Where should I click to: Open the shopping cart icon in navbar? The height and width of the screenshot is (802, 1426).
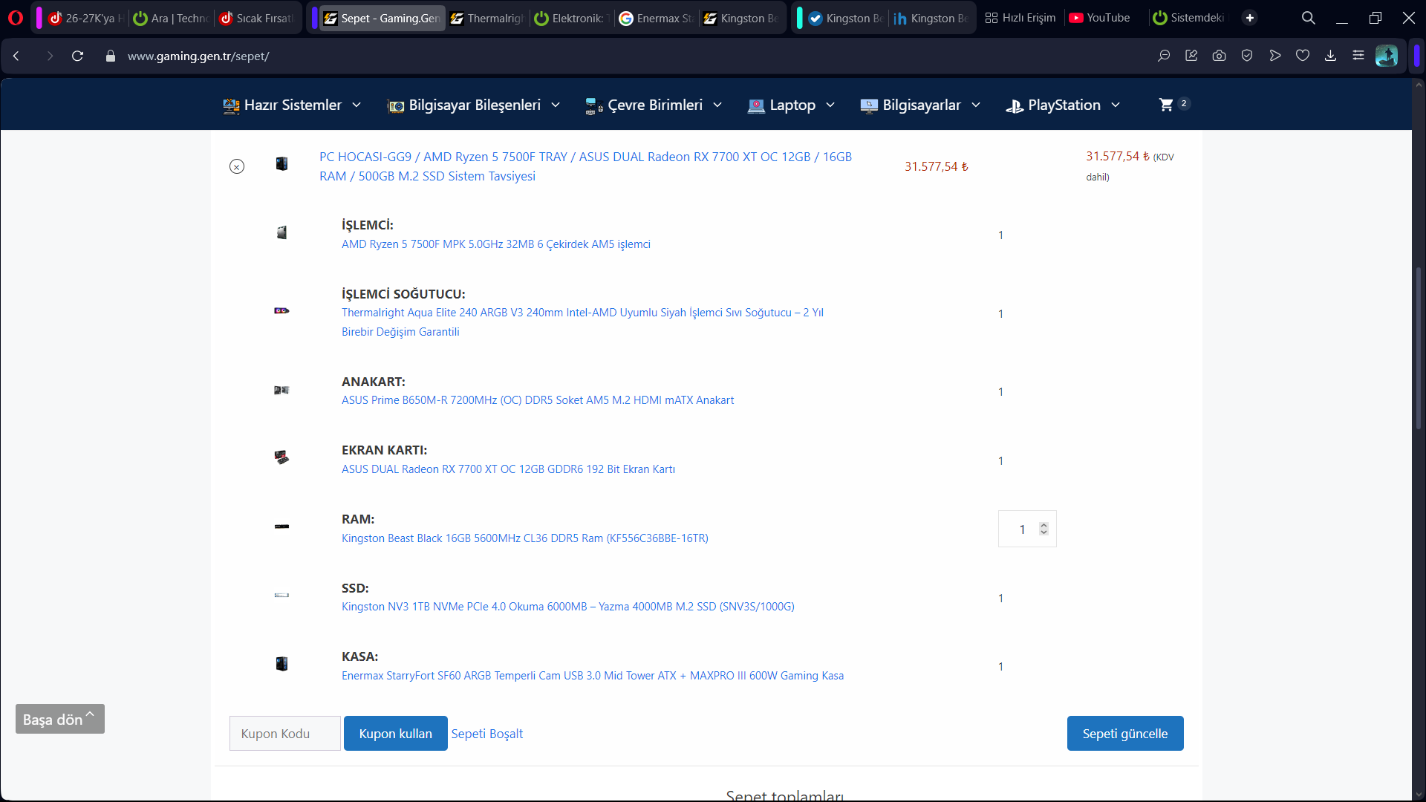pos(1166,105)
